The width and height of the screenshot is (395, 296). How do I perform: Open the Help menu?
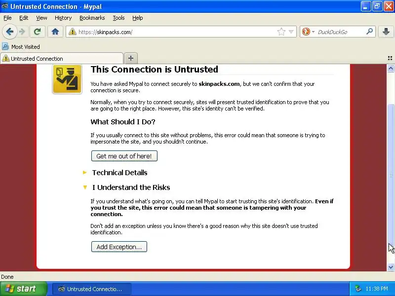(x=138, y=18)
